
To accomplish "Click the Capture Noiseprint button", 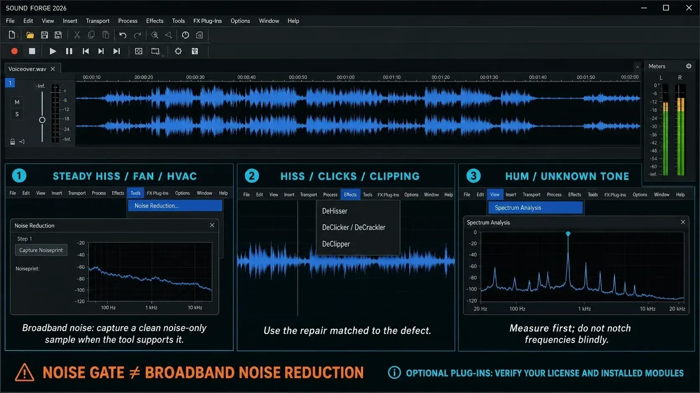I will [x=41, y=250].
